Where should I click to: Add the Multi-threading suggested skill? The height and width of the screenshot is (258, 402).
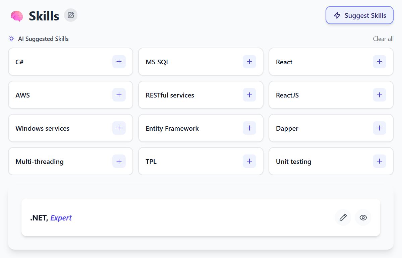click(119, 161)
